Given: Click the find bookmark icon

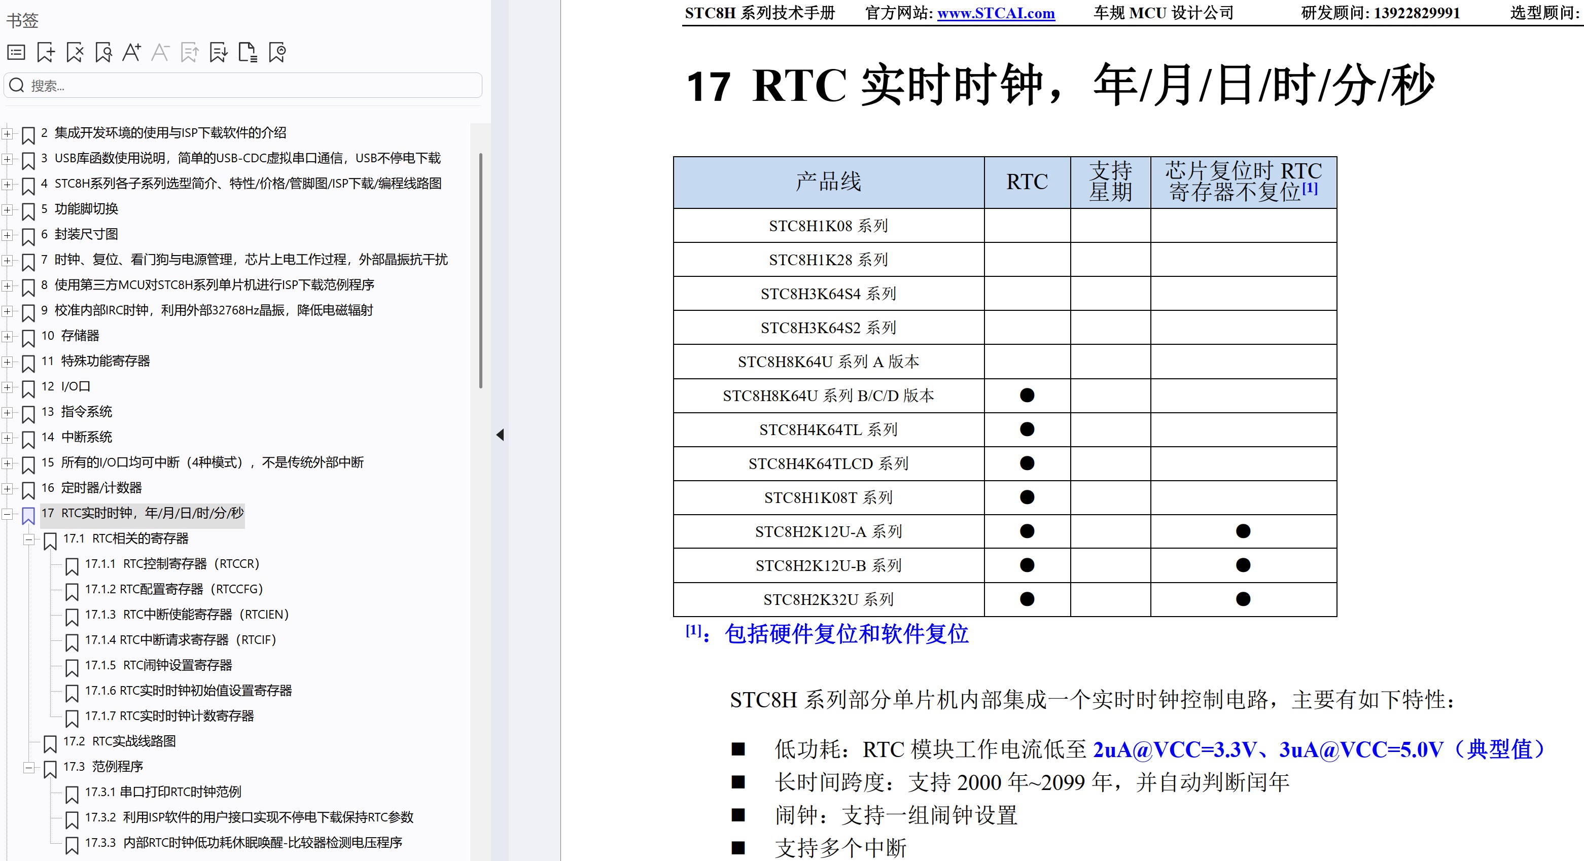Looking at the screenshot, I should (x=104, y=52).
